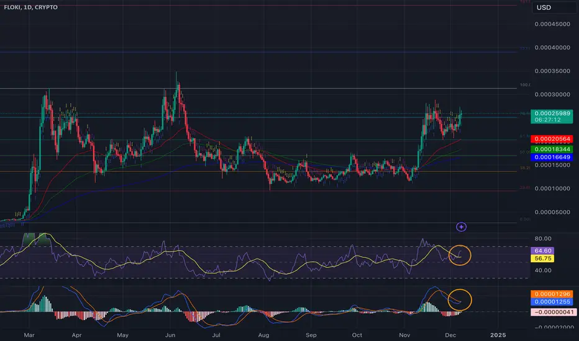Select the red moving average label 0.00020564

tap(552, 139)
